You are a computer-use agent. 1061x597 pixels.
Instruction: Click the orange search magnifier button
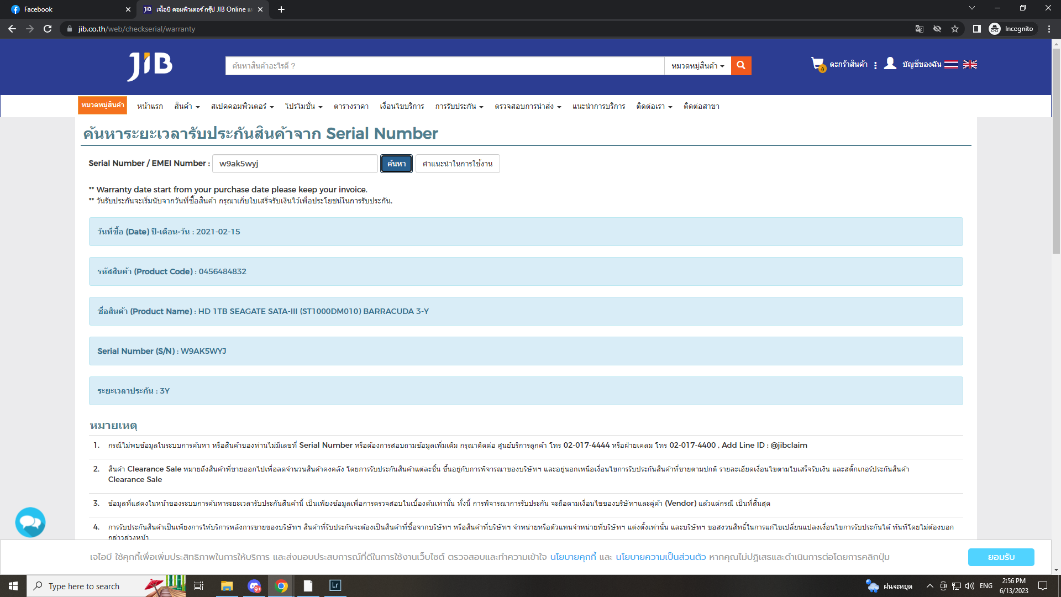click(x=740, y=65)
